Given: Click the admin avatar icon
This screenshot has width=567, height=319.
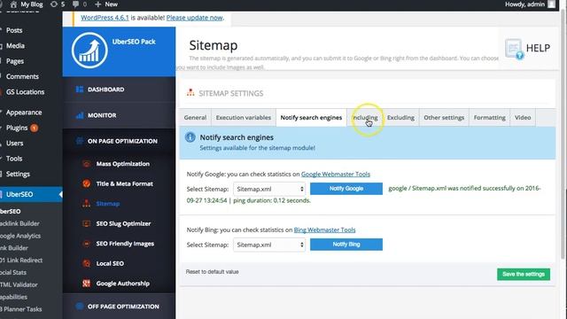Looking at the screenshot, I should click(551, 4).
